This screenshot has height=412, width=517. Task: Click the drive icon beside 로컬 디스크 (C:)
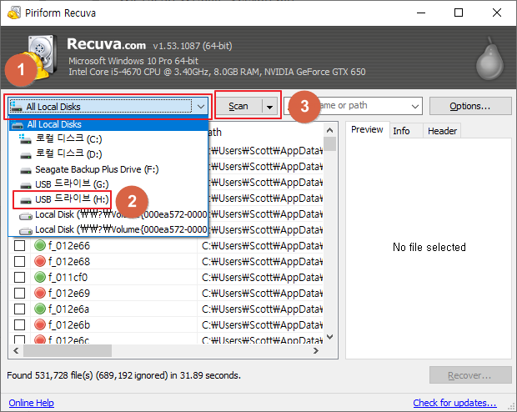pyautogui.click(x=25, y=139)
